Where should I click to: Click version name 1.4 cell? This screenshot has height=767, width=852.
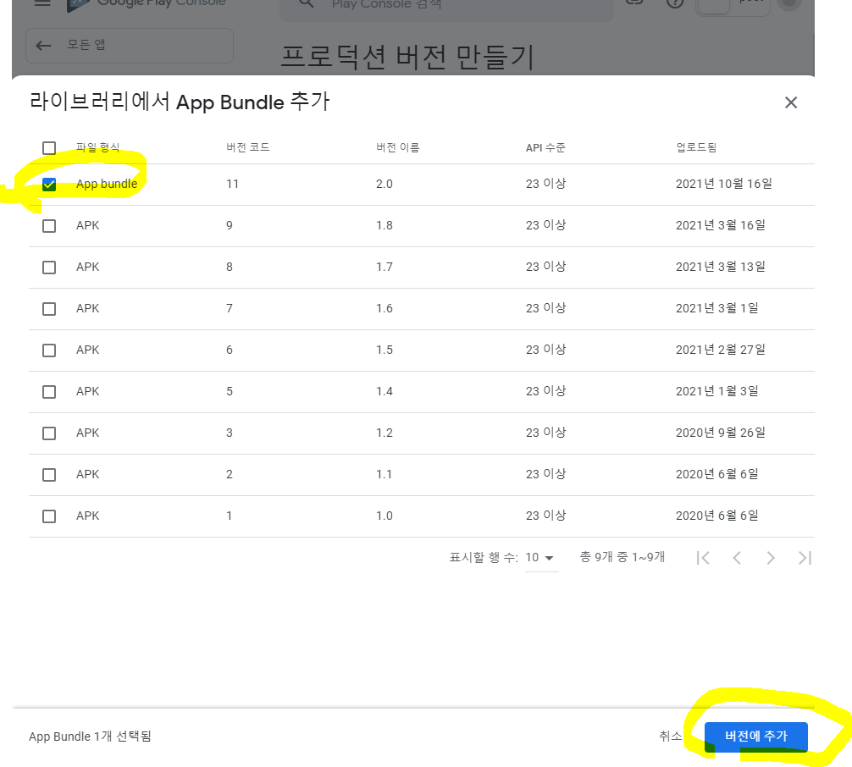click(385, 391)
